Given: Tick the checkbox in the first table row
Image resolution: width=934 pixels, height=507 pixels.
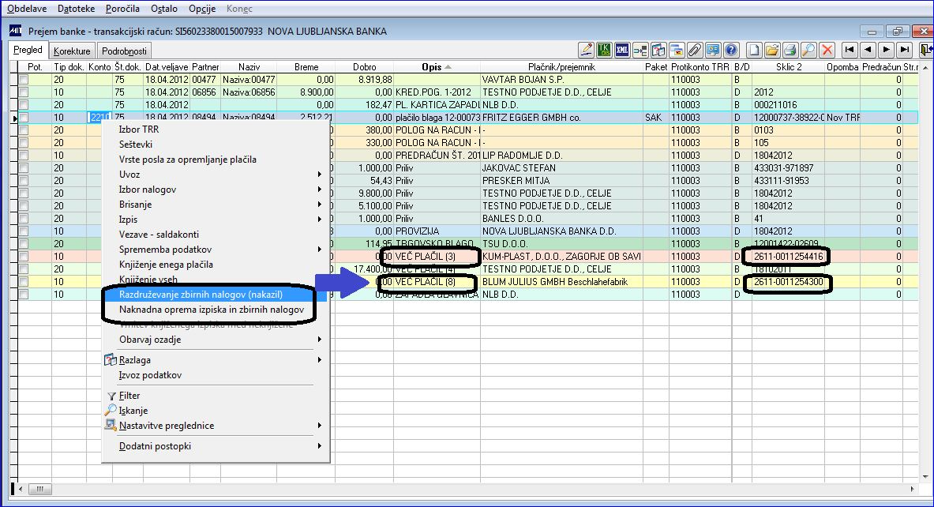Looking at the screenshot, I should tap(24, 80).
